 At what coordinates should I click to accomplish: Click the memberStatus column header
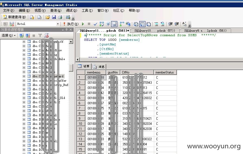(x=165, y=72)
